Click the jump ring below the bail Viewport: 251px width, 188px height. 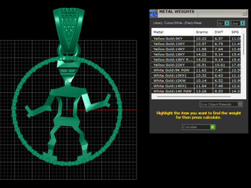[59, 51]
